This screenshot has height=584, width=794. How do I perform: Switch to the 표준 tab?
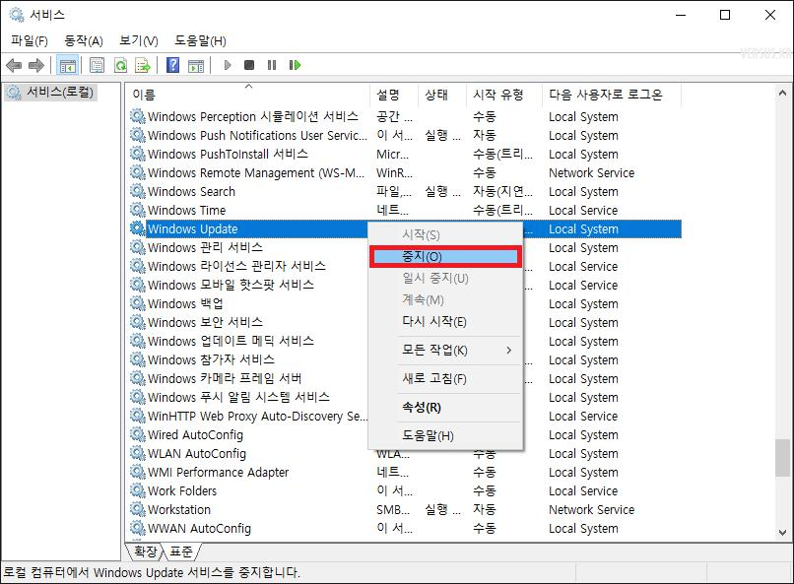[181, 552]
